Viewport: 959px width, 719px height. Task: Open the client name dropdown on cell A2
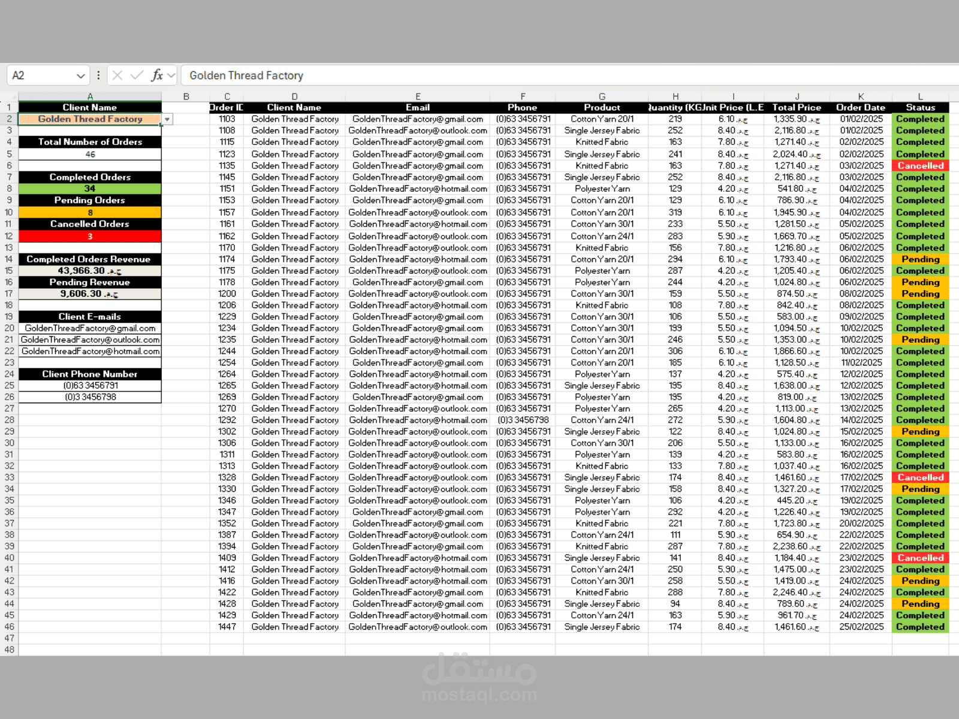[x=167, y=119]
